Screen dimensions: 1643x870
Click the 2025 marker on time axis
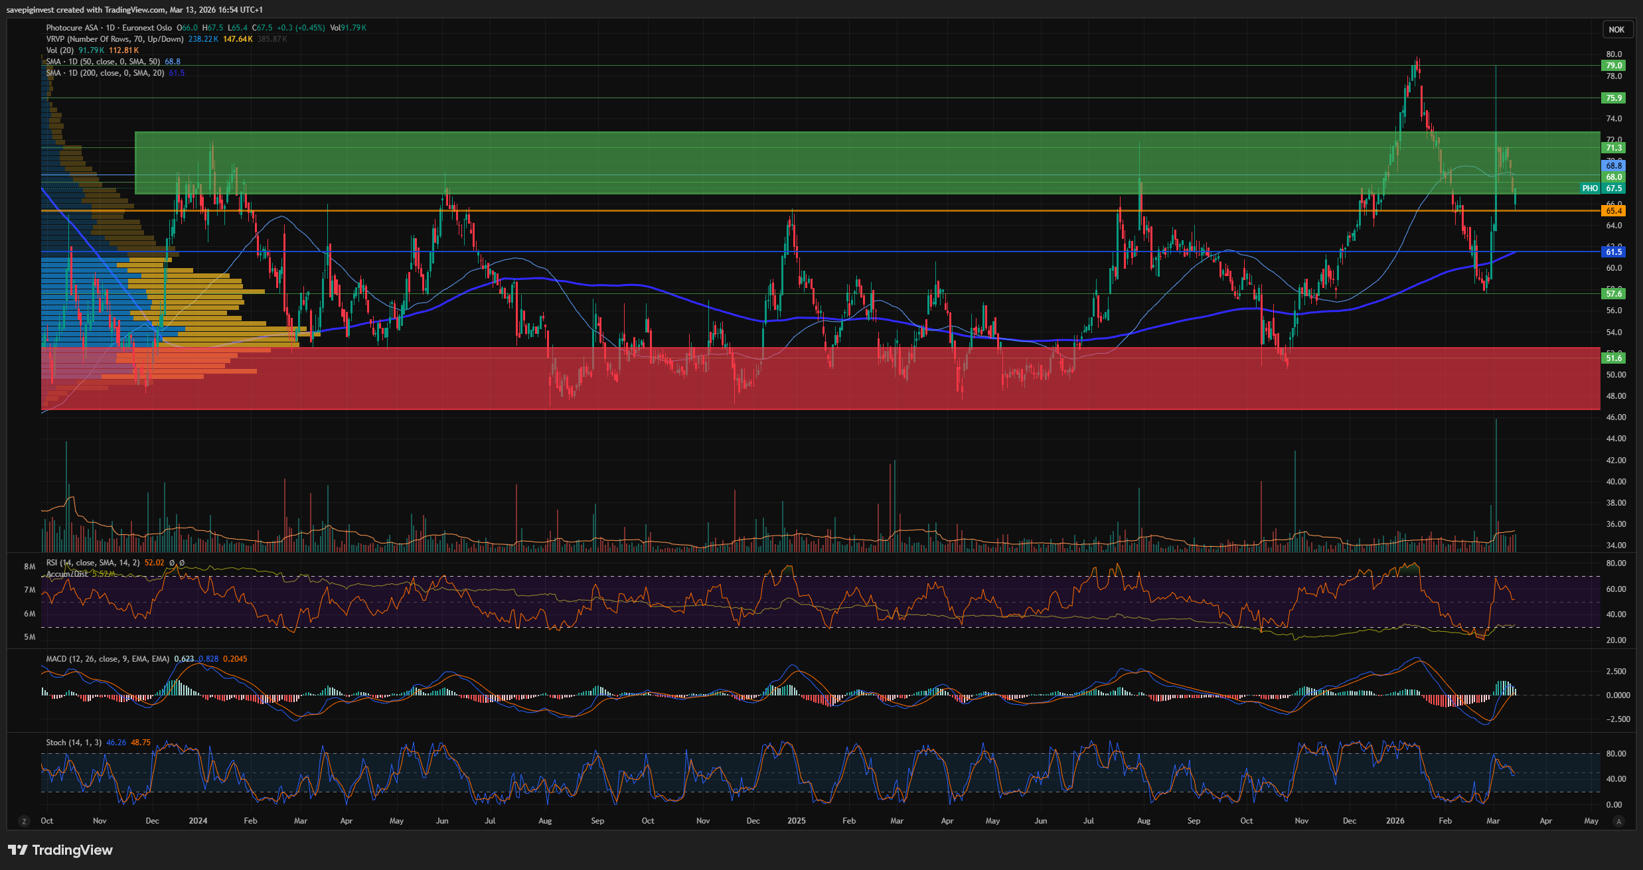click(796, 821)
